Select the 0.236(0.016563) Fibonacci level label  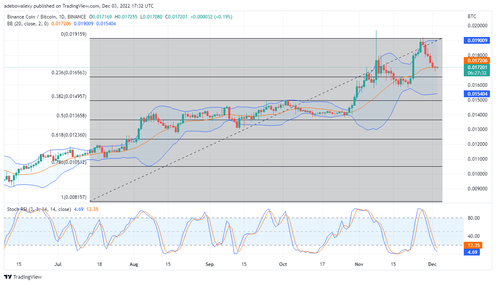click(69, 73)
